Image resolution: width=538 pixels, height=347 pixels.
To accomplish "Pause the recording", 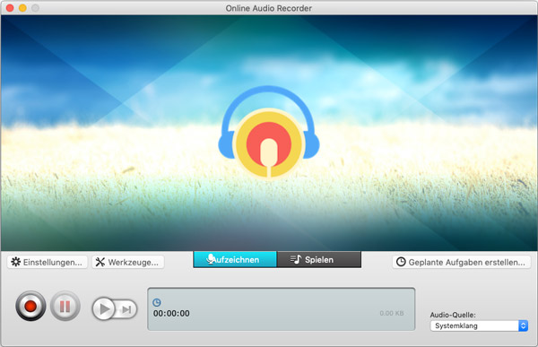I will click(65, 306).
